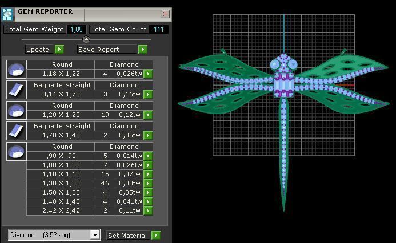Click round gem icon for ,90 X ,90 group
Screen dimensions: 396x243
[17, 152]
